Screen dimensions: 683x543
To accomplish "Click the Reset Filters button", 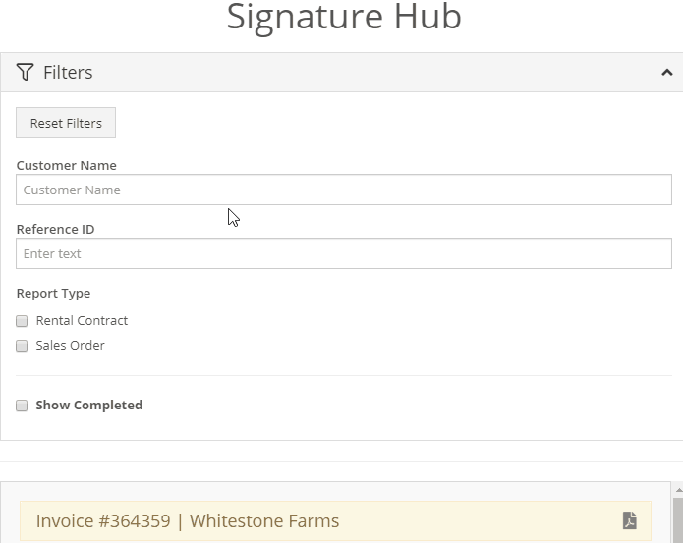I will 66,123.
